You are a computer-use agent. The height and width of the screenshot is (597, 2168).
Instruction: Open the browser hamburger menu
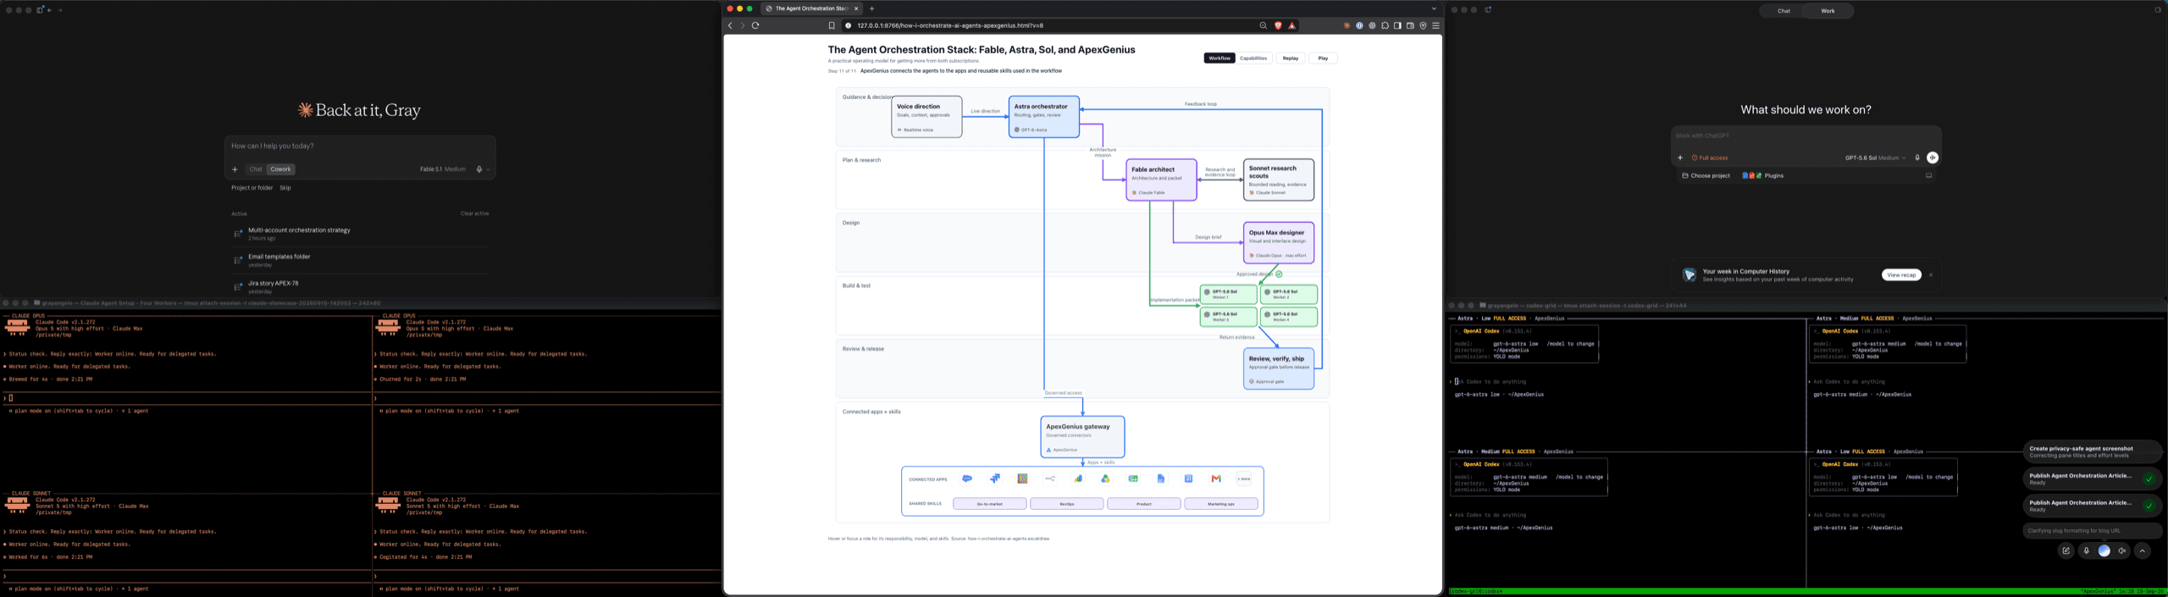pos(1435,25)
